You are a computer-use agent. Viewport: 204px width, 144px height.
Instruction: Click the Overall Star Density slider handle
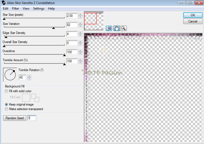point(4,46)
